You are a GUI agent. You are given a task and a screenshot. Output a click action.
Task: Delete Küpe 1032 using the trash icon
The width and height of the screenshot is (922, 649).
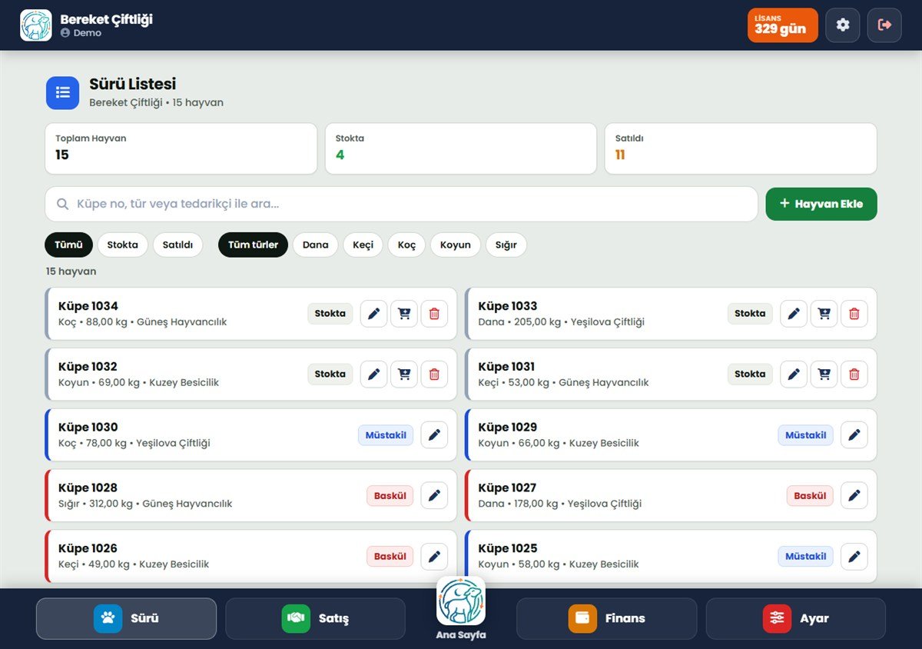coord(434,374)
